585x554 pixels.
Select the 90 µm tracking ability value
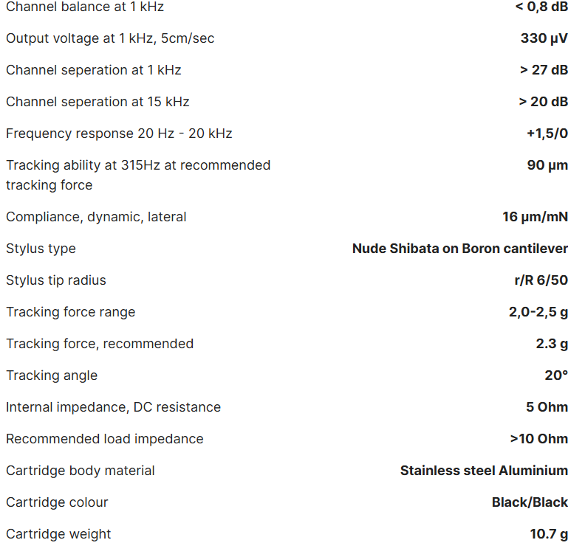coord(547,165)
